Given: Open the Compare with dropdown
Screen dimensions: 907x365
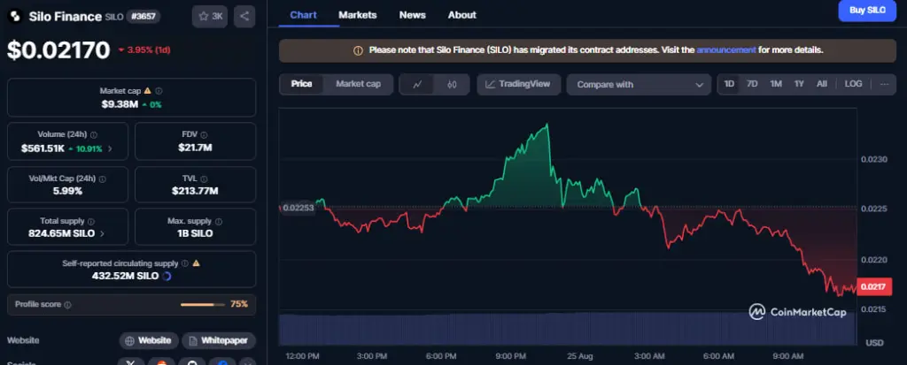Looking at the screenshot, I should (639, 84).
